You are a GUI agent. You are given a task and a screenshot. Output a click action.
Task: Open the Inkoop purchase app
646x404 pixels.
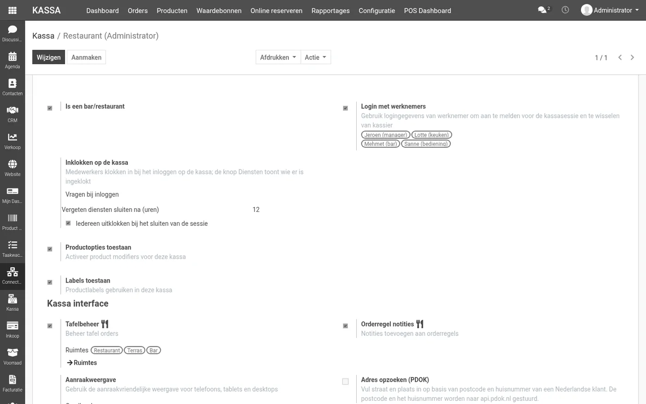tap(12, 329)
